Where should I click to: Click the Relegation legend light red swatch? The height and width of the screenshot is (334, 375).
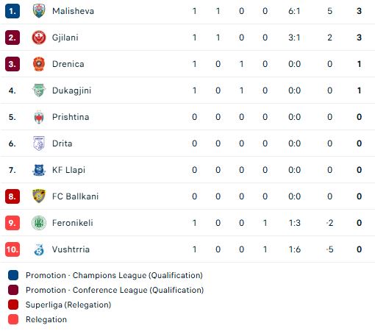(13, 319)
